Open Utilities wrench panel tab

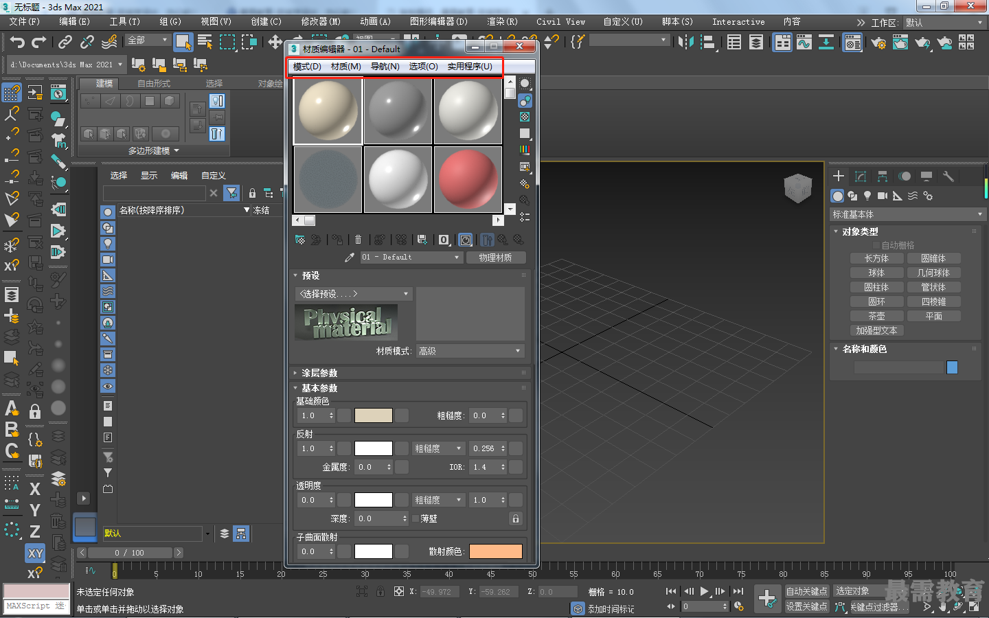pyautogui.click(x=948, y=176)
